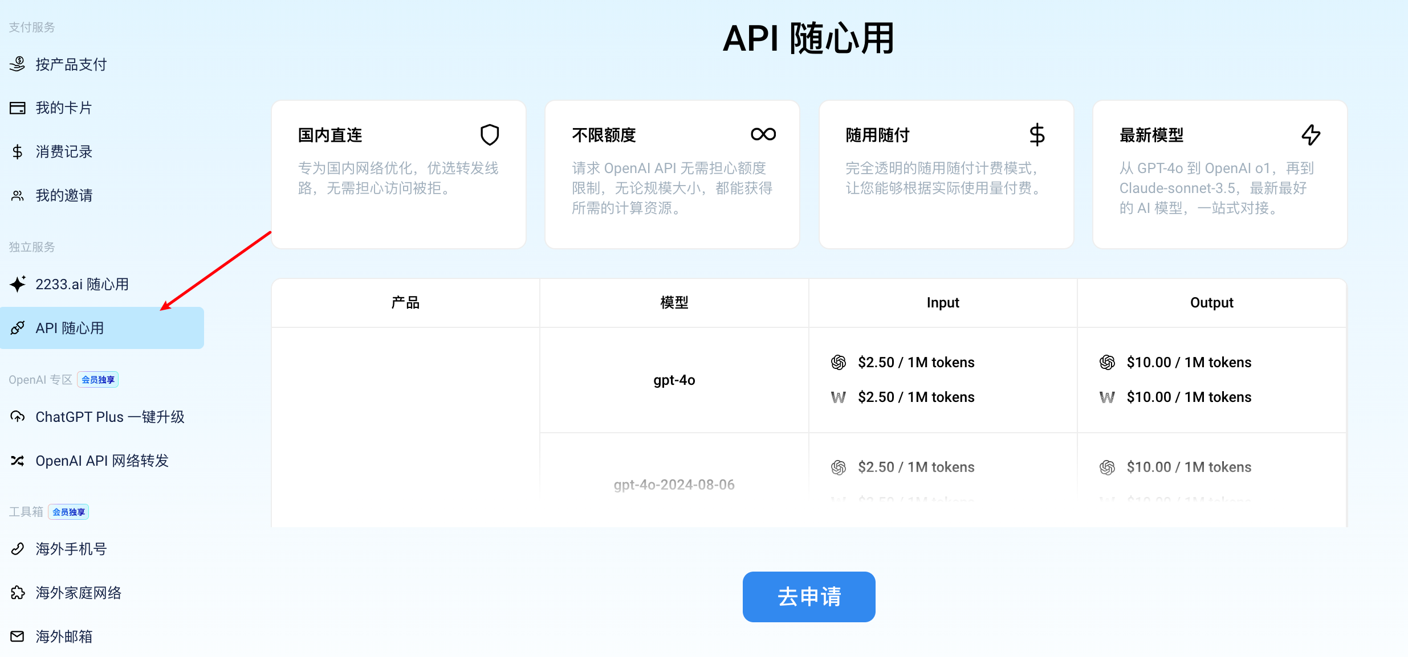This screenshot has width=1408, height=657.
Task: Open ChatGPT Plus 一键升级
Action: pyautogui.click(x=111, y=417)
